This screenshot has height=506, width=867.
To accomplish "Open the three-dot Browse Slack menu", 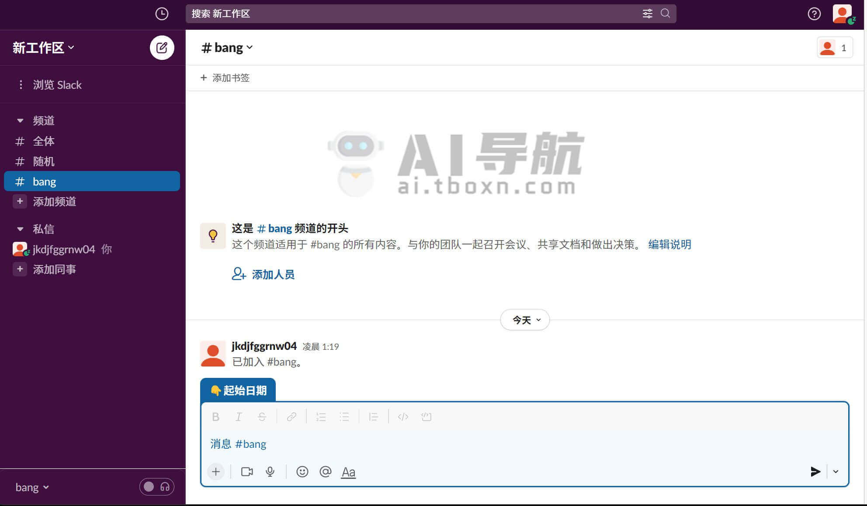I will click(21, 84).
